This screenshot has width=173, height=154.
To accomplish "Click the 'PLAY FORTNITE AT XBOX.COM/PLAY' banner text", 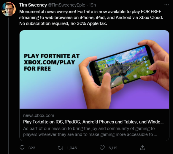I will tap(52, 62).
